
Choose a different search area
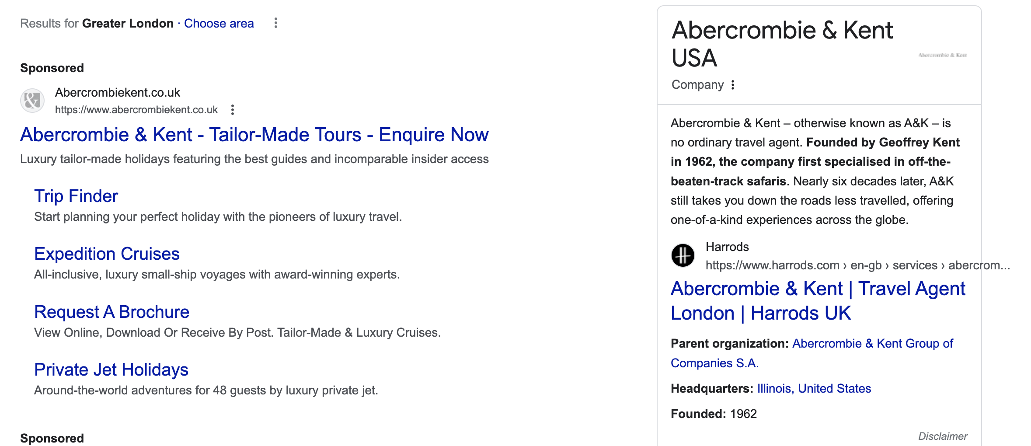(219, 24)
